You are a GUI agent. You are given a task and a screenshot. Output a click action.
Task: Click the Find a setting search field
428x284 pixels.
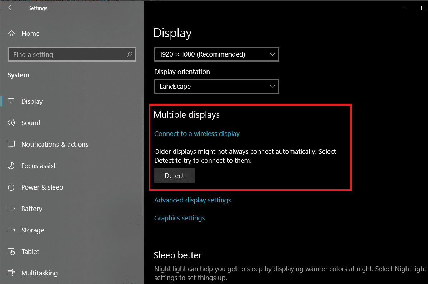point(72,54)
